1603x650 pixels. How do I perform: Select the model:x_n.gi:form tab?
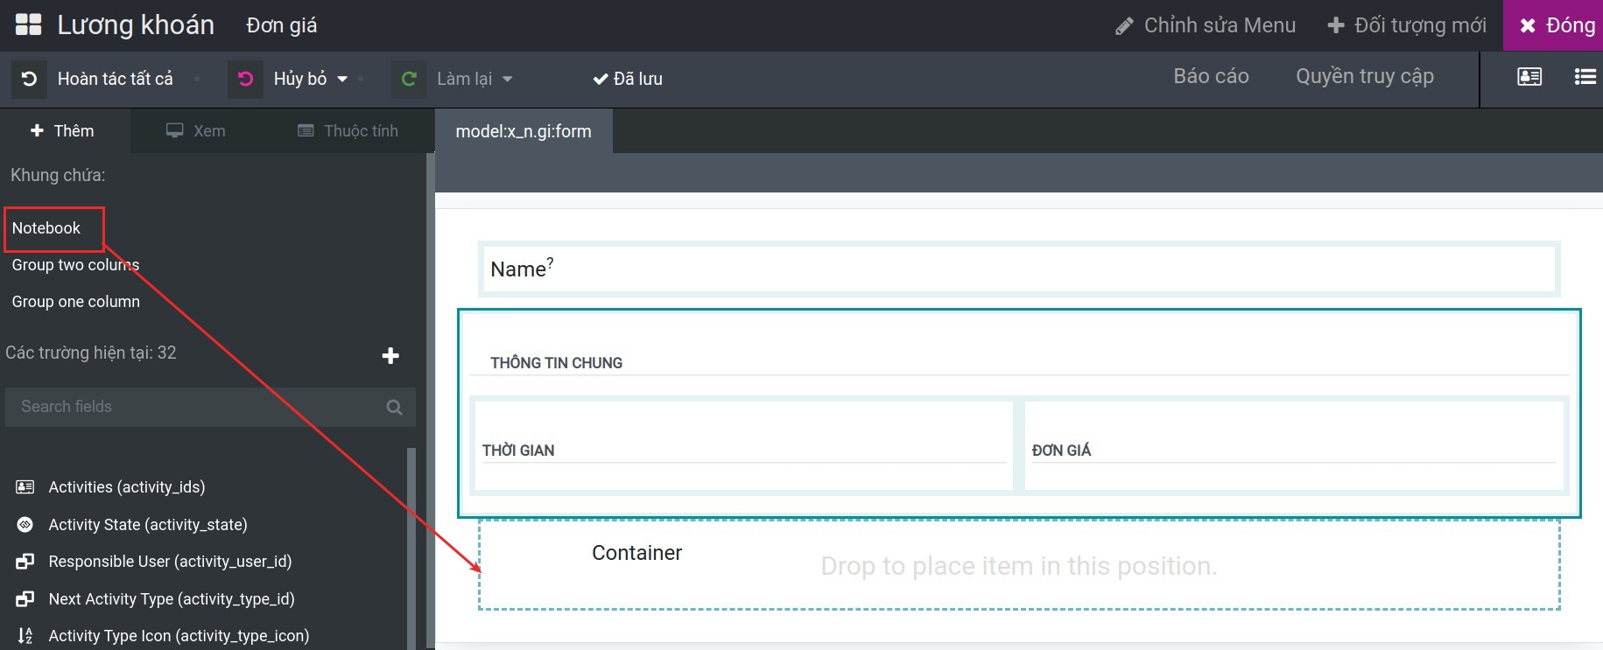pyautogui.click(x=524, y=131)
